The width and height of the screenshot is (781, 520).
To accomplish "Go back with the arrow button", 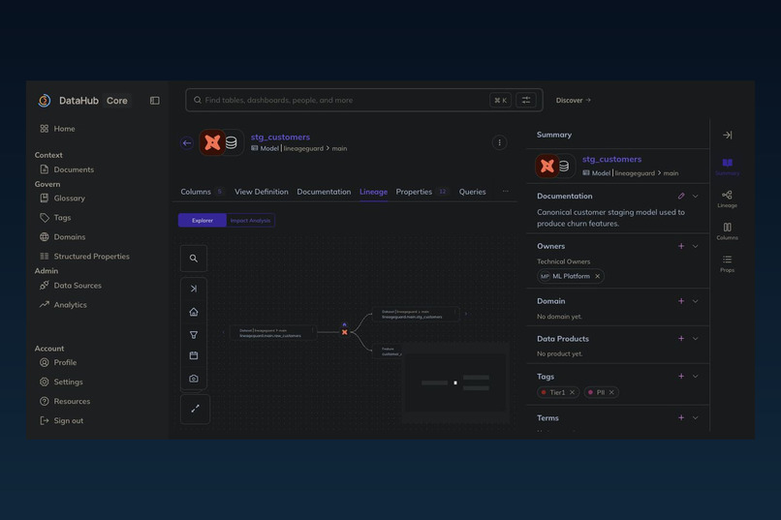I will point(187,142).
